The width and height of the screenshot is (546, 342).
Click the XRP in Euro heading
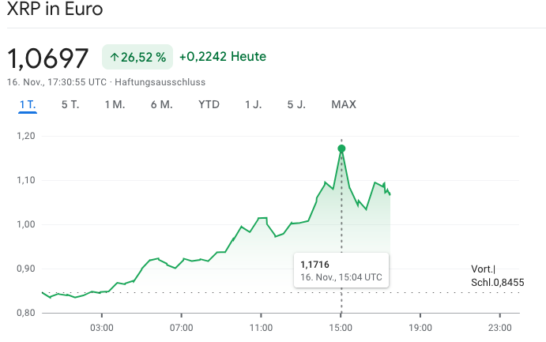pos(55,12)
